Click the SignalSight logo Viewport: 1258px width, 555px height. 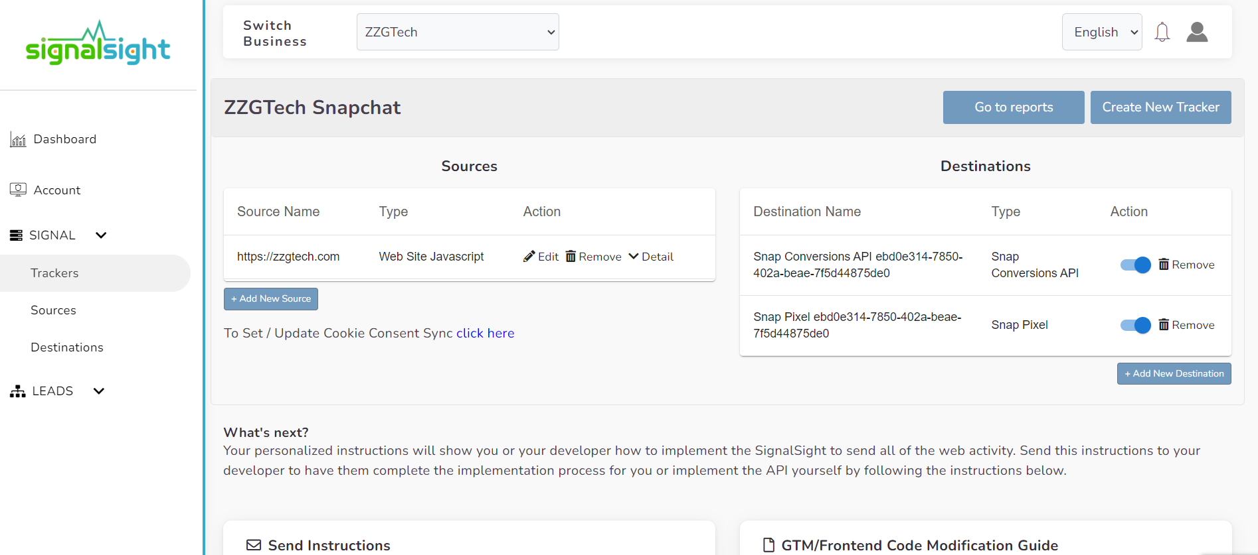coord(98,43)
